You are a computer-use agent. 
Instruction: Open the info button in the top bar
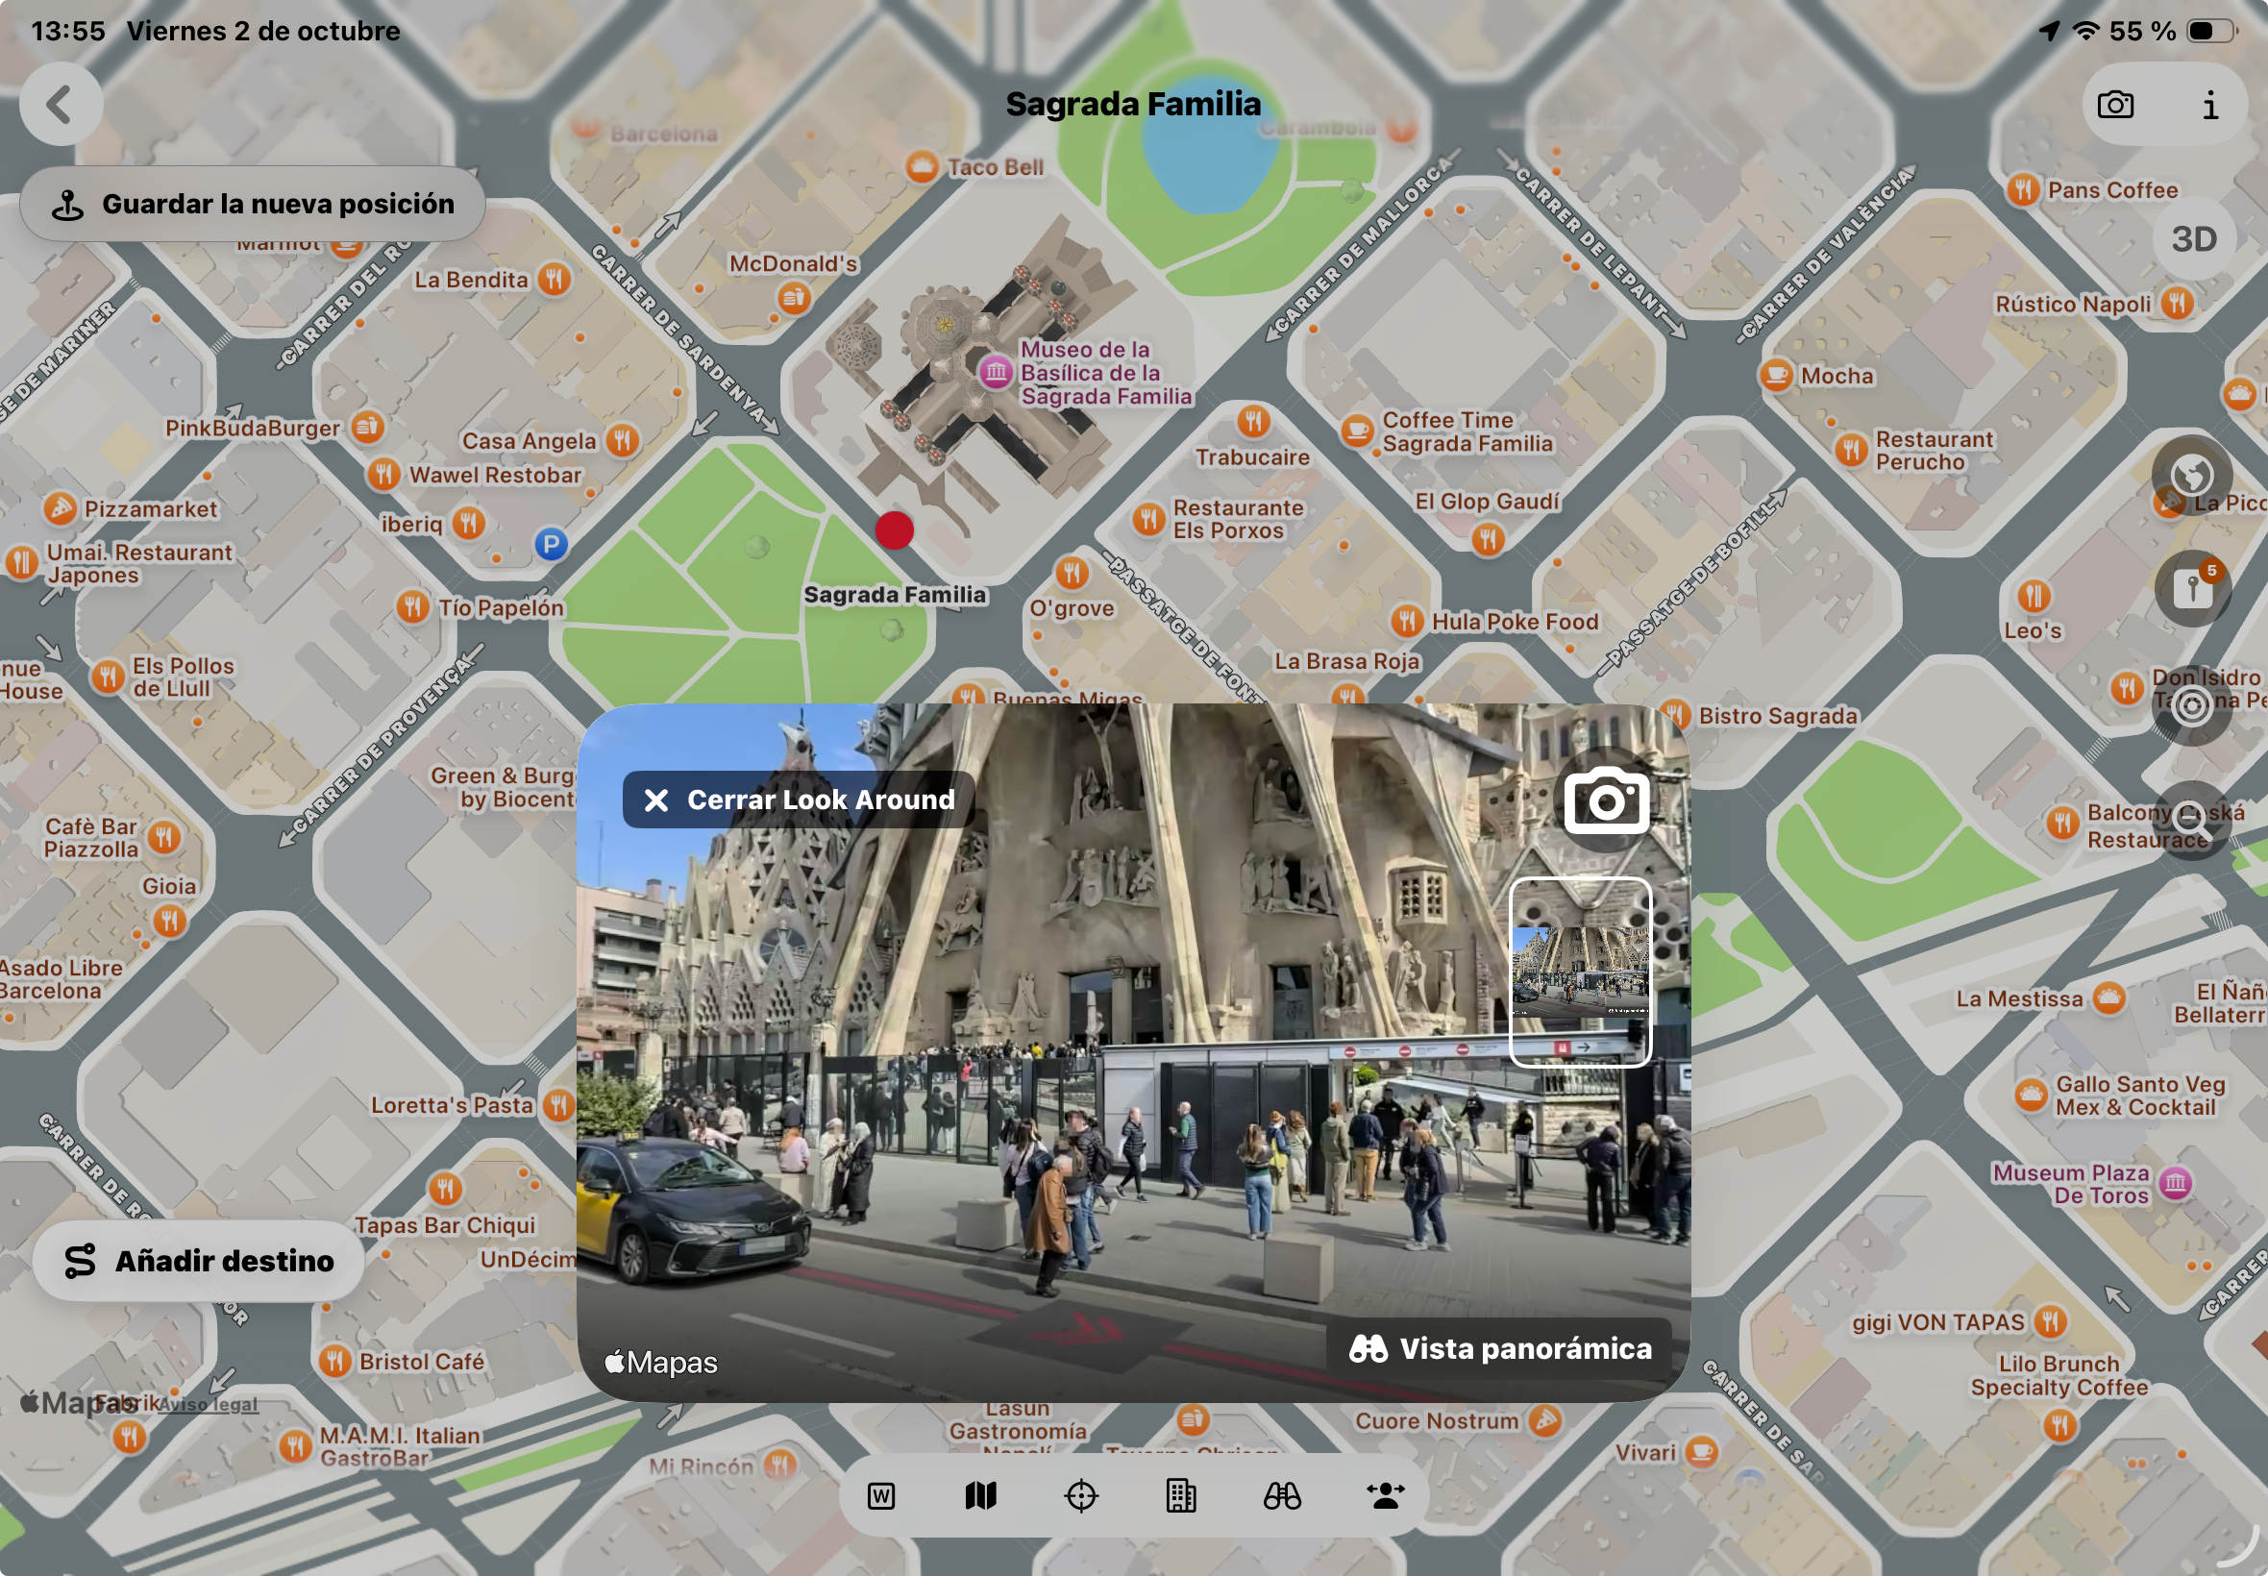click(x=2209, y=105)
